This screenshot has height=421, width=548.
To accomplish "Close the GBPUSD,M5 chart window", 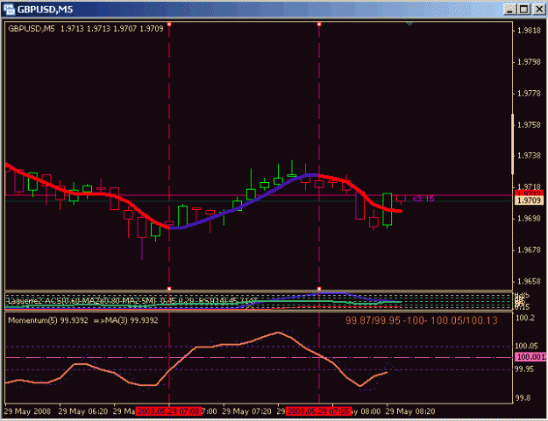I will pos(538,10).
